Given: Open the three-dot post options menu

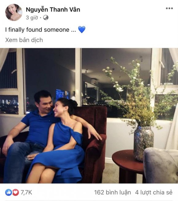Looking at the screenshot, I should [x=169, y=9].
